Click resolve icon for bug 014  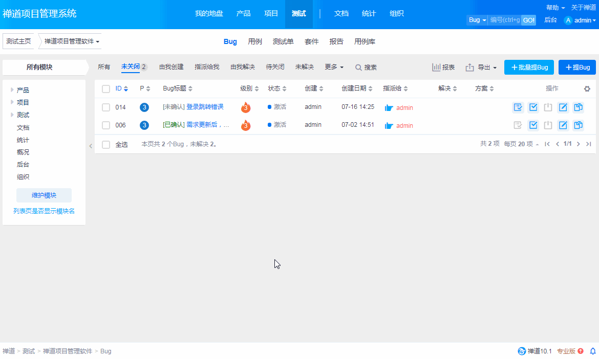coord(533,107)
